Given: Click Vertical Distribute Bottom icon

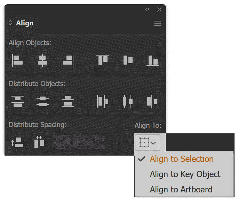Looking at the screenshot, I should 68,101.
